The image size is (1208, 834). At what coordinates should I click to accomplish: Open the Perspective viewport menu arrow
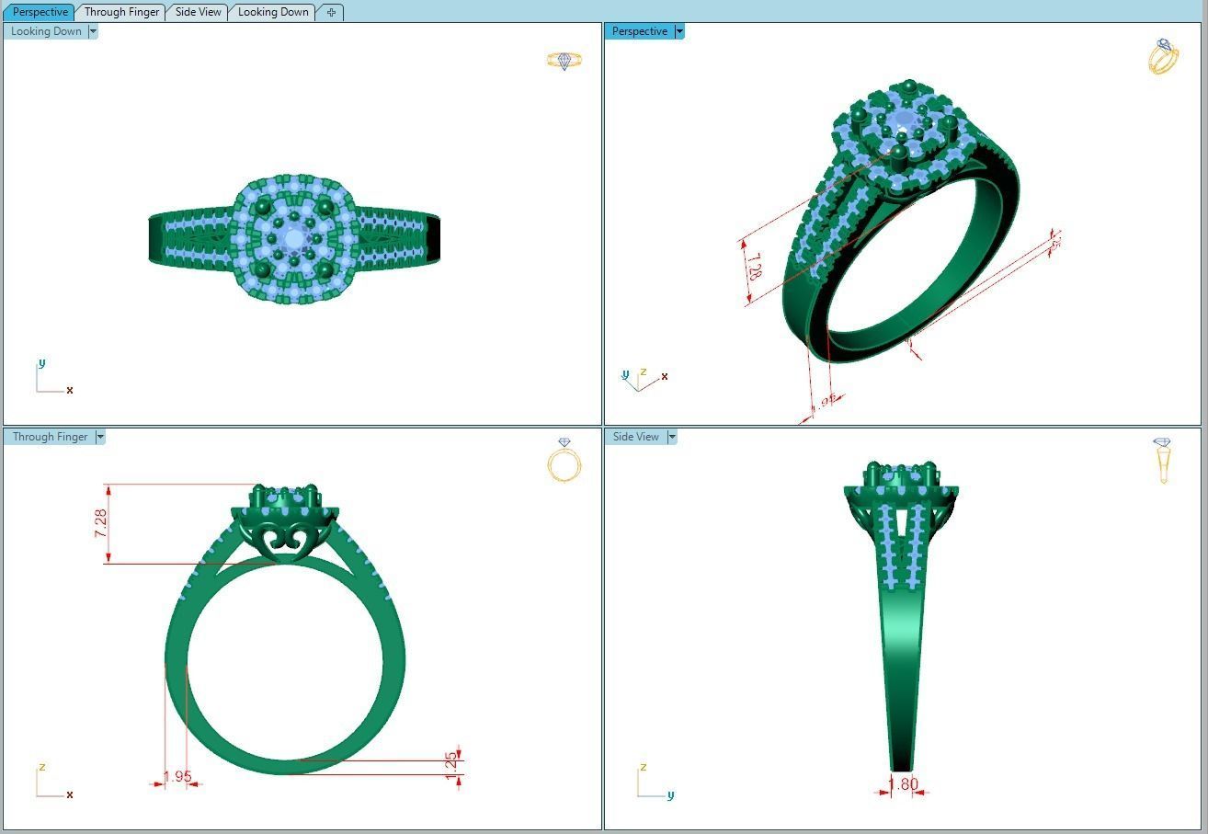pyautogui.click(x=679, y=31)
